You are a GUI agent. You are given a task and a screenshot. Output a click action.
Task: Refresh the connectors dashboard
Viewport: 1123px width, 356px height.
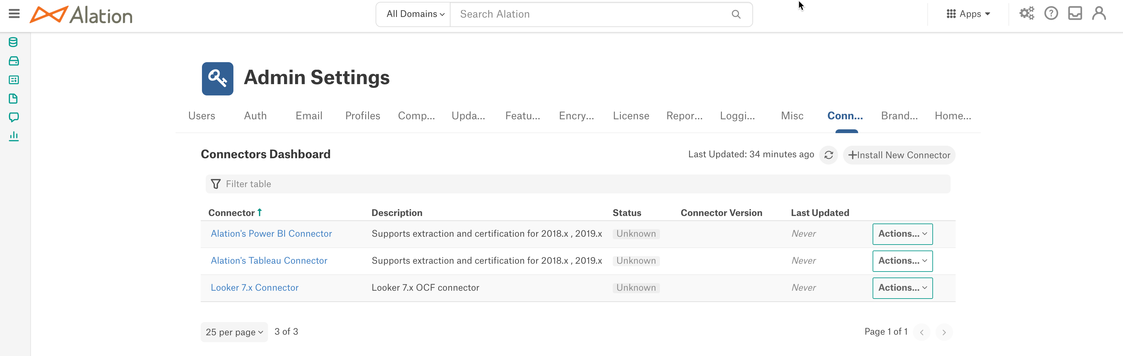coord(829,155)
